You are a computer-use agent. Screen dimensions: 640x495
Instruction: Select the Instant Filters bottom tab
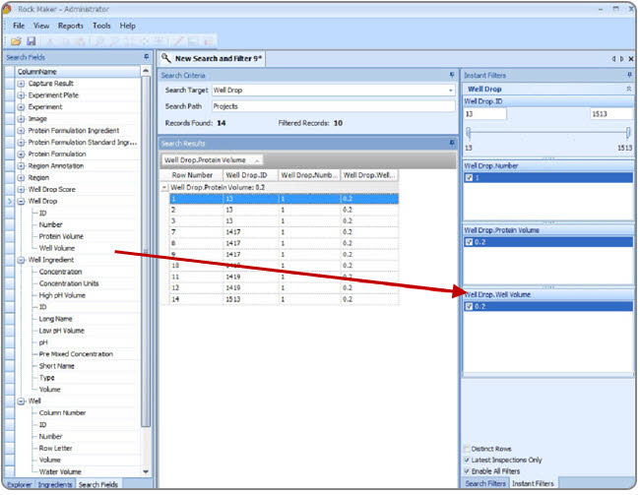tap(533, 483)
